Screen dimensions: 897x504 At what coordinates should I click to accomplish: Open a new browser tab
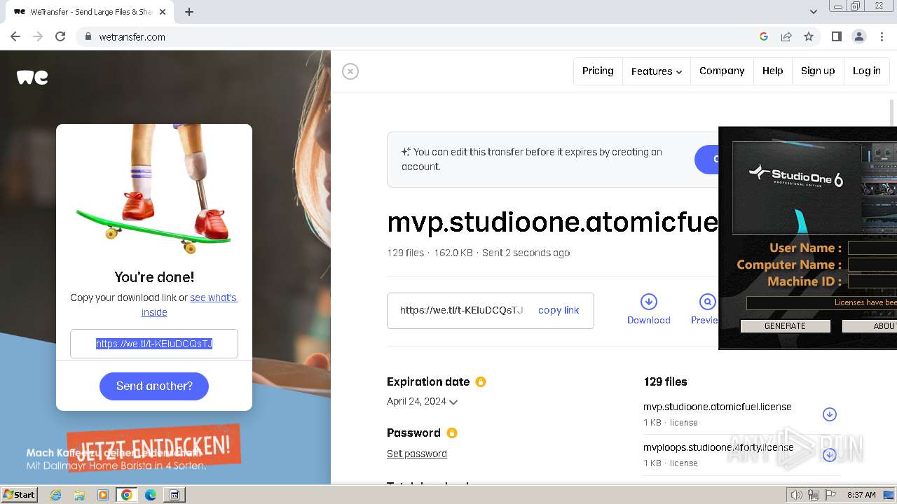[189, 12]
